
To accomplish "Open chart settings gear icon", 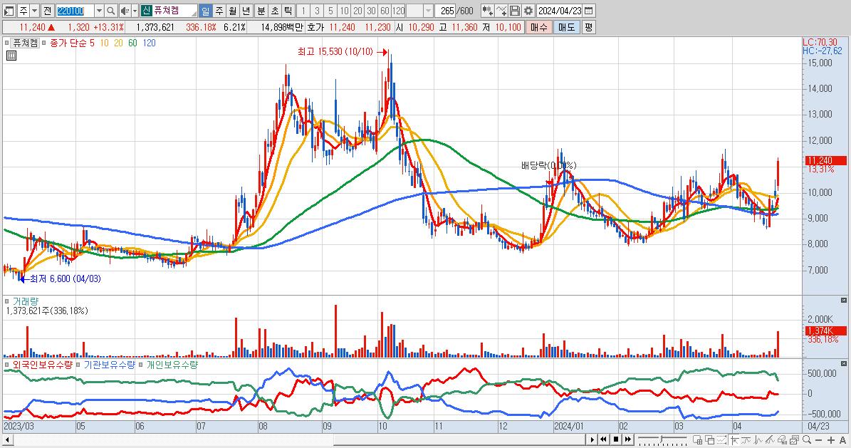I will click(528, 10).
